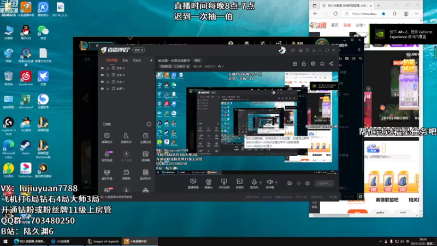The width and height of the screenshot is (437, 246).
Task: Click the record video icon
Action: pyautogui.click(x=290, y=183)
